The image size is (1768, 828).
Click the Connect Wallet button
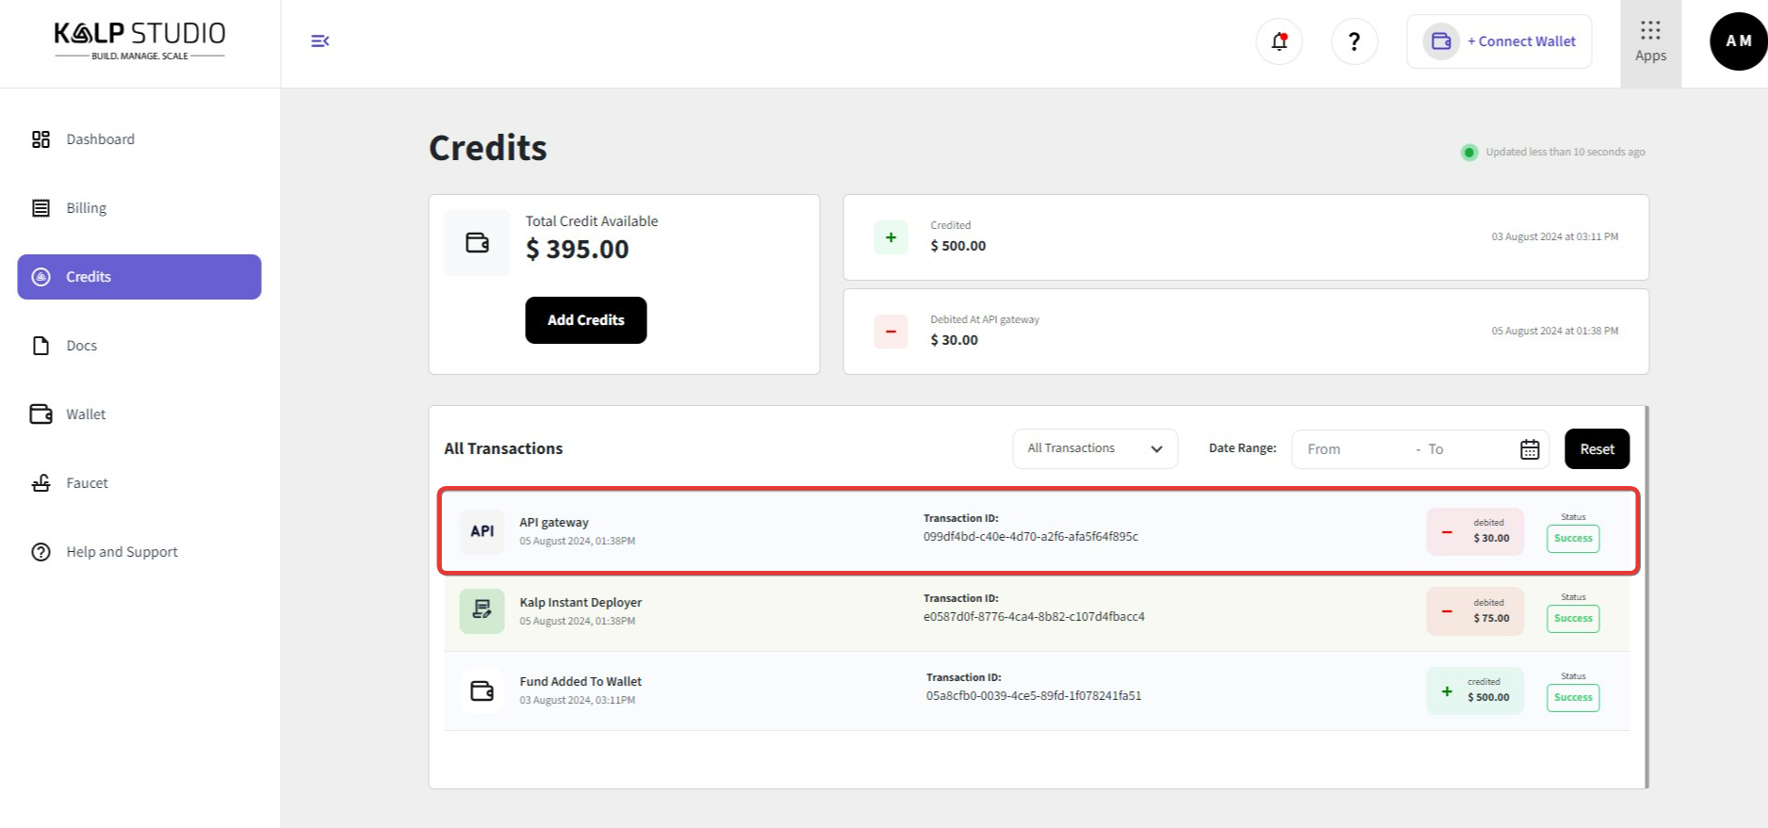pyautogui.click(x=1498, y=41)
